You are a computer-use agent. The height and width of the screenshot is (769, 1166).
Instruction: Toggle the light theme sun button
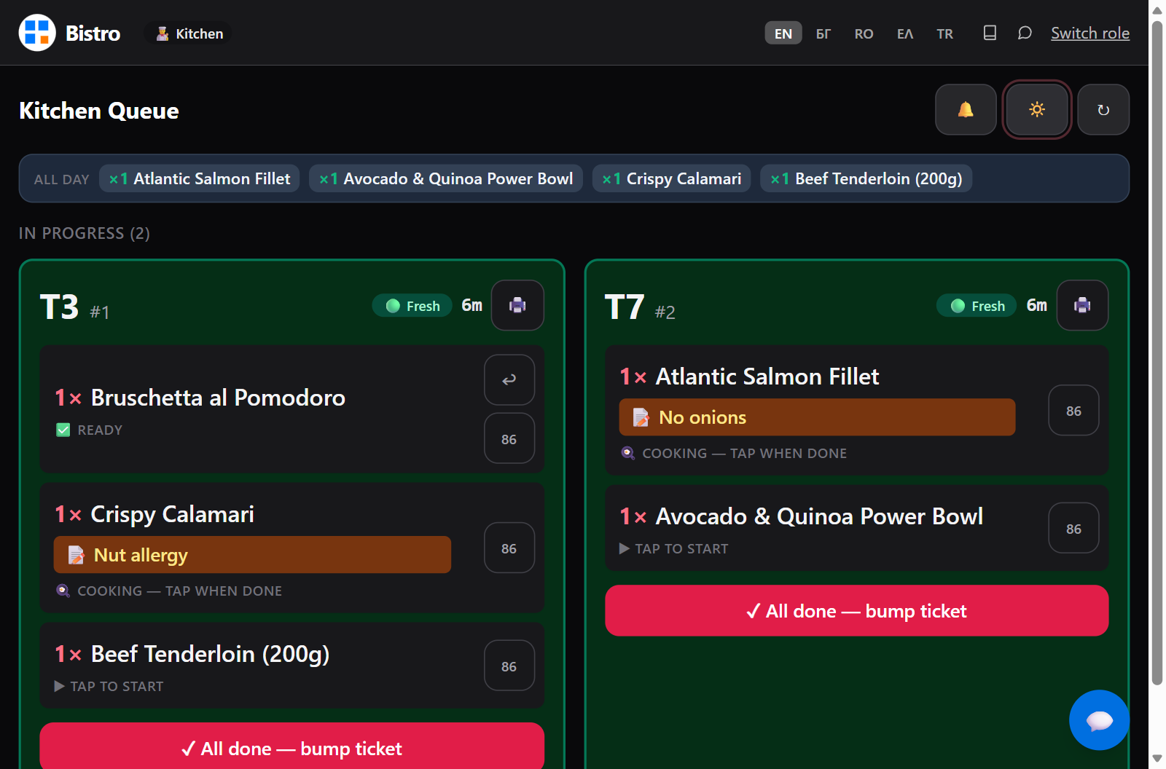[x=1036, y=109]
